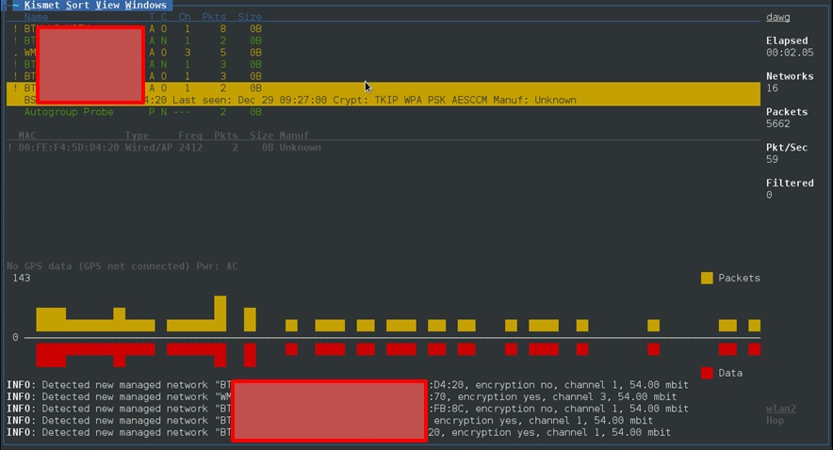Screen dimensions: 833x450
Task: Click the GPS not connected status line
Action: tap(122, 266)
